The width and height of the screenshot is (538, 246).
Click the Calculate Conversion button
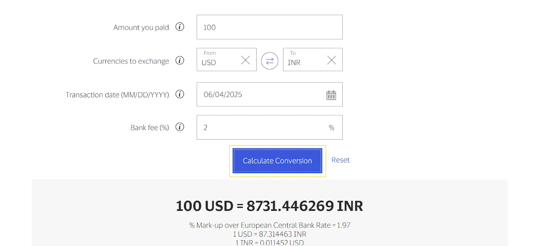(x=277, y=160)
